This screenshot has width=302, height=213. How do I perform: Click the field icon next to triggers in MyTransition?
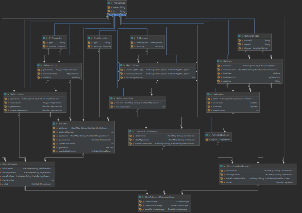(240, 48)
